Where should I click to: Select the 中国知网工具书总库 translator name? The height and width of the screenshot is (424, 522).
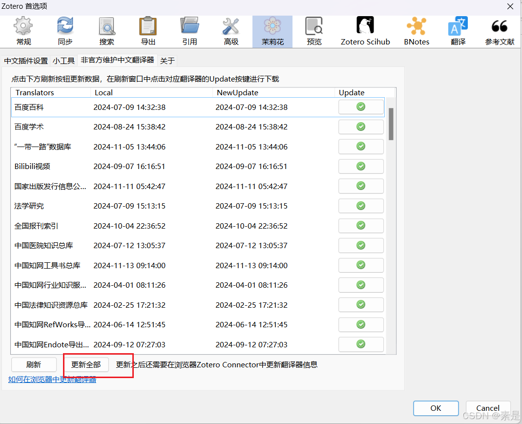pyautogui.click(x=47, y=265)
